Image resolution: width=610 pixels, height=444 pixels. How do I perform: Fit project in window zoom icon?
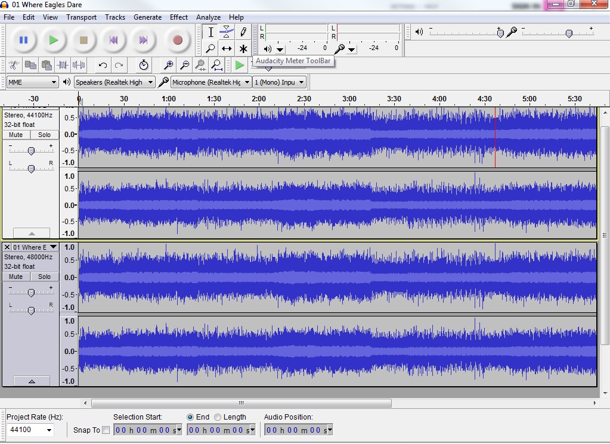217,65
